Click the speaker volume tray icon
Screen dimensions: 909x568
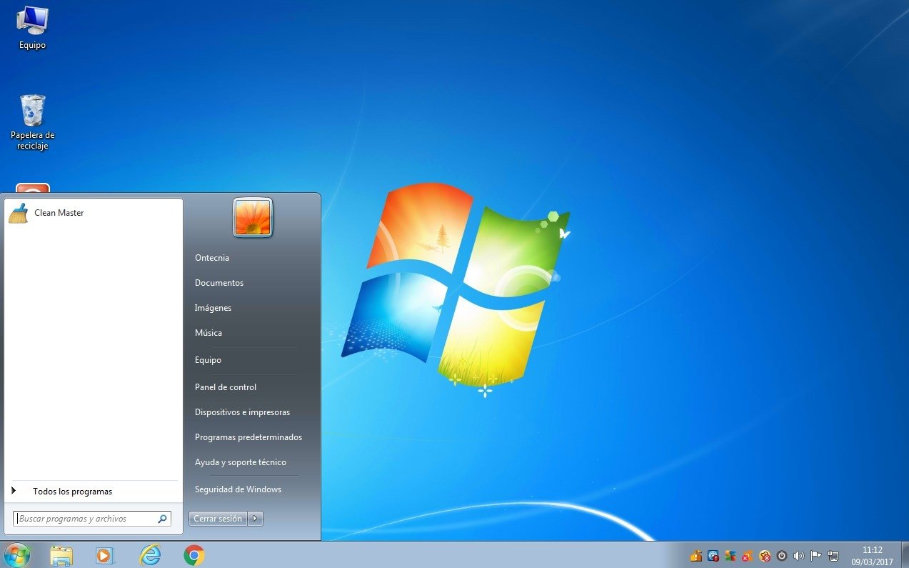point(798,556)
